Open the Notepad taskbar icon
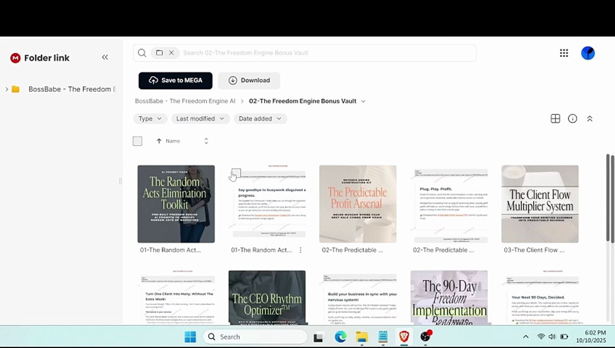This screenshot has height=348, width=615. tap(383, 337)
